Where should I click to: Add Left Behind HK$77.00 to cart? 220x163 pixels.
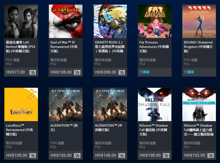coord(33,72)
